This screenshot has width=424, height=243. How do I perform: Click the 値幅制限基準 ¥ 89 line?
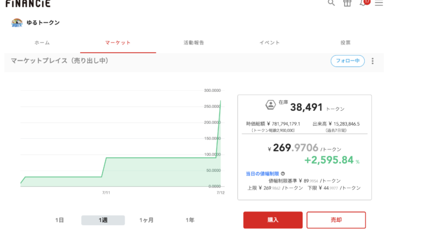pyautogui.click(x=304, y=181)
